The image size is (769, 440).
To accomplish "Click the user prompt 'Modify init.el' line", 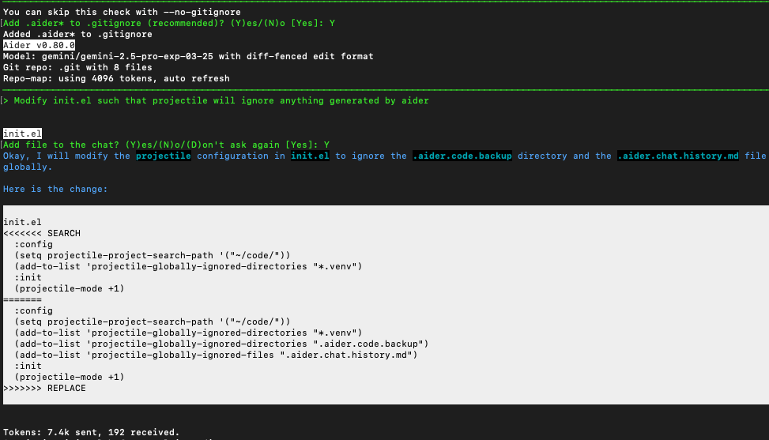I will (x=217, y=100).
